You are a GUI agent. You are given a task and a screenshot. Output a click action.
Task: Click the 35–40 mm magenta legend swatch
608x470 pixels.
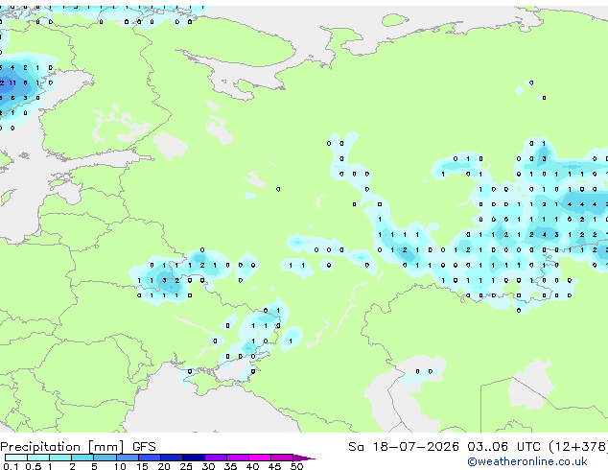point(238,458)
